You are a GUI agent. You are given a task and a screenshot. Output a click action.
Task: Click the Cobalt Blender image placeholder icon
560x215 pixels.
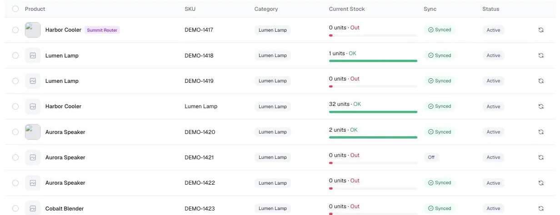pyautogui.click(x=33, y=208)
